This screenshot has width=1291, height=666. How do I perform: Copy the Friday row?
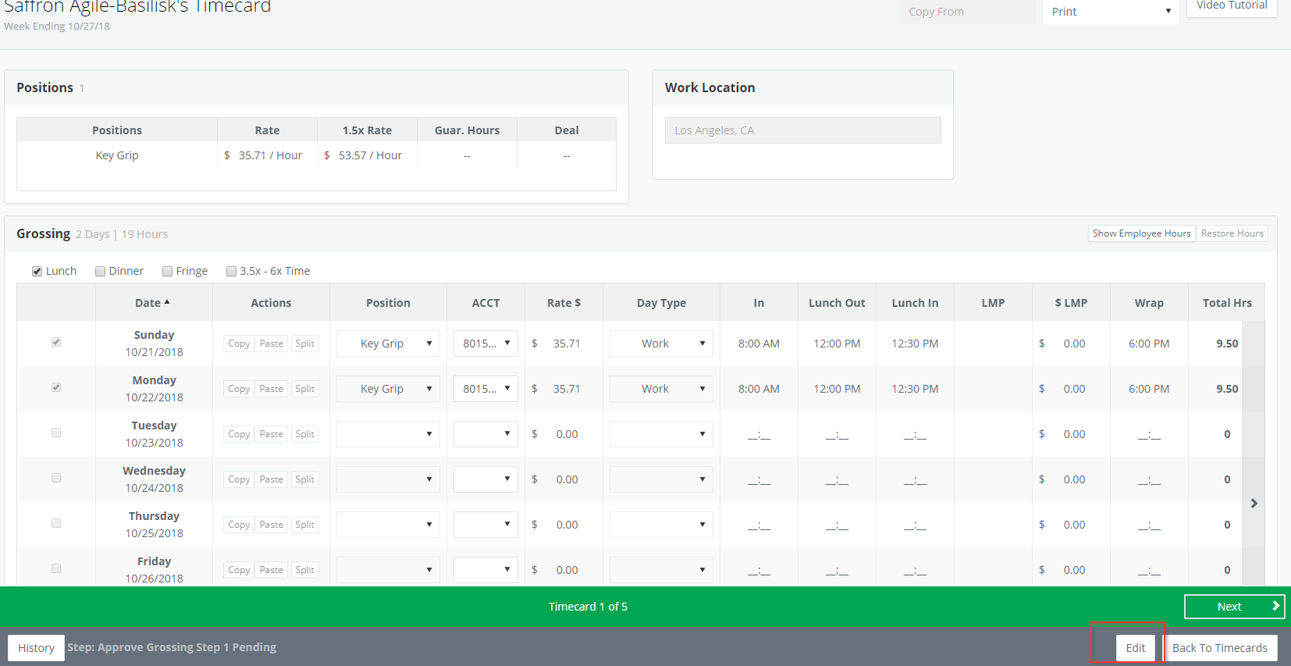[x=239, y=570]
